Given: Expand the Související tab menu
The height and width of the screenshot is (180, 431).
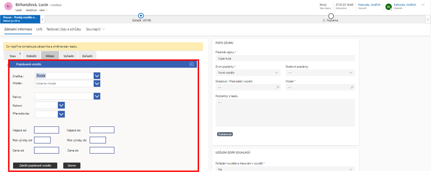Looking at the screenshot, I should pos(95,29).
